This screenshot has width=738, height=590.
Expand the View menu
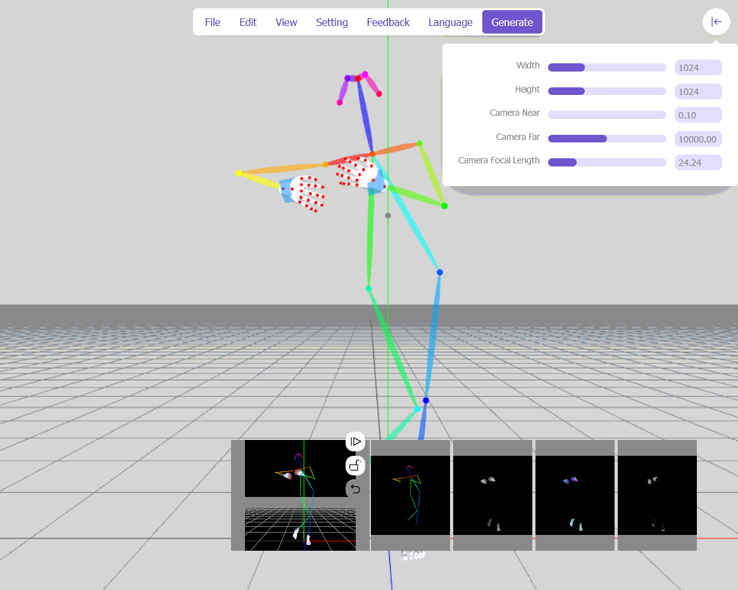(x=286, y=22)
